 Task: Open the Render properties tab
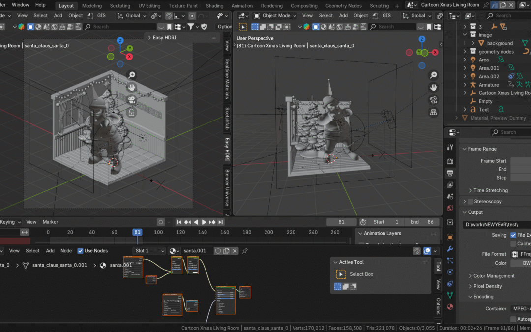pyautogui.click(x=450, y=161)
